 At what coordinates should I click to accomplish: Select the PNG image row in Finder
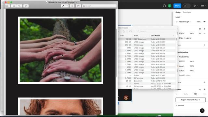tap(147, 45)
